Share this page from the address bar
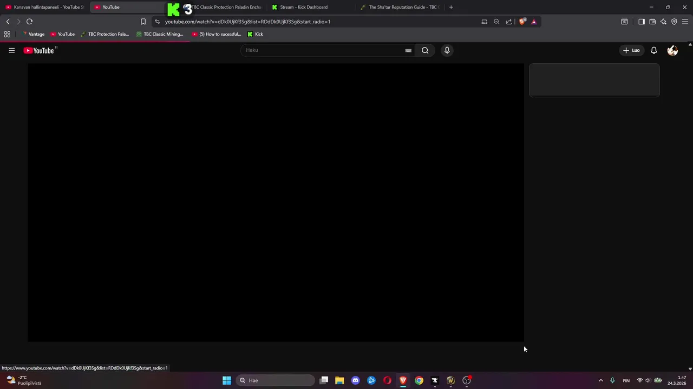Screen dimensions: 693x389 click(509, 22)
